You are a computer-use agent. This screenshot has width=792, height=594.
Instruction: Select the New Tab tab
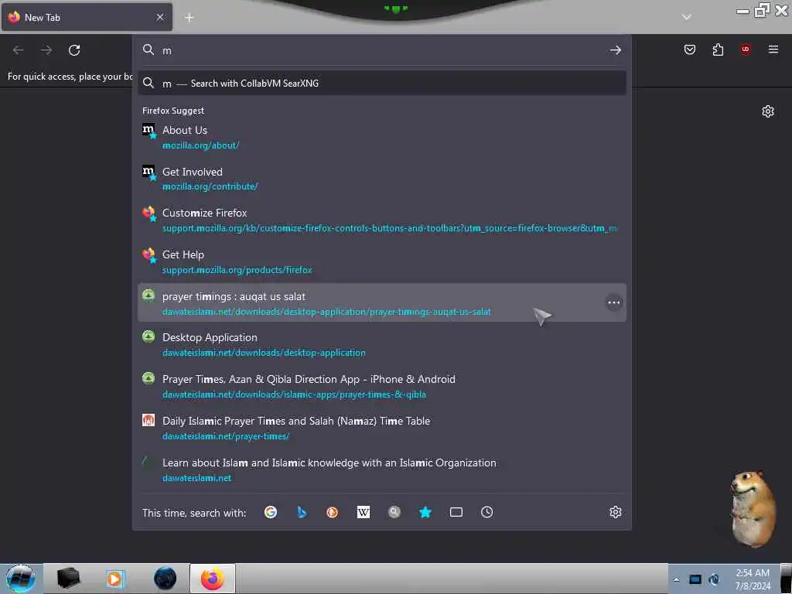point(87,17)
